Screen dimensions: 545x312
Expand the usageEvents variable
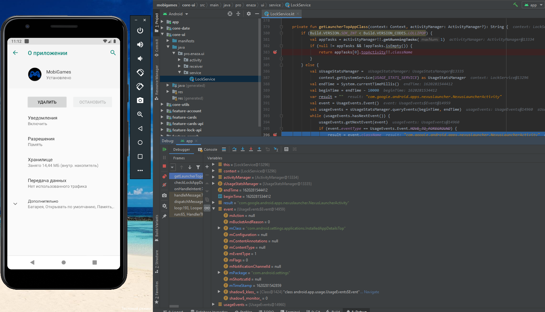click(213, 304)
